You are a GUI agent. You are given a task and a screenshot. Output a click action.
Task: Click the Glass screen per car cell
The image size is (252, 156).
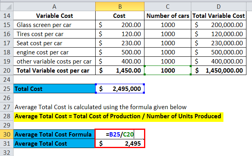click(54, 25)
